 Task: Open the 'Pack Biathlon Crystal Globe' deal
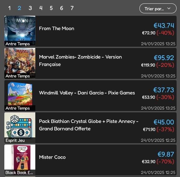coord(89,125)
